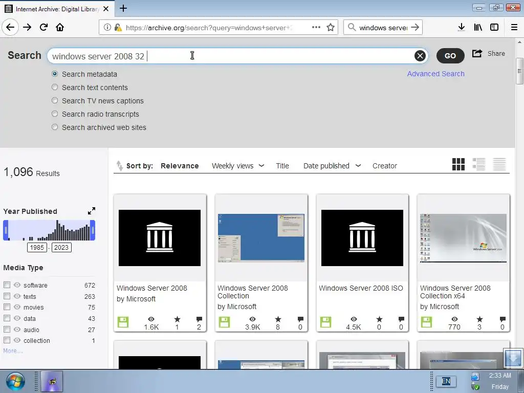
Task: Toggle the sidebar view icon
Action: pos(494,27)
